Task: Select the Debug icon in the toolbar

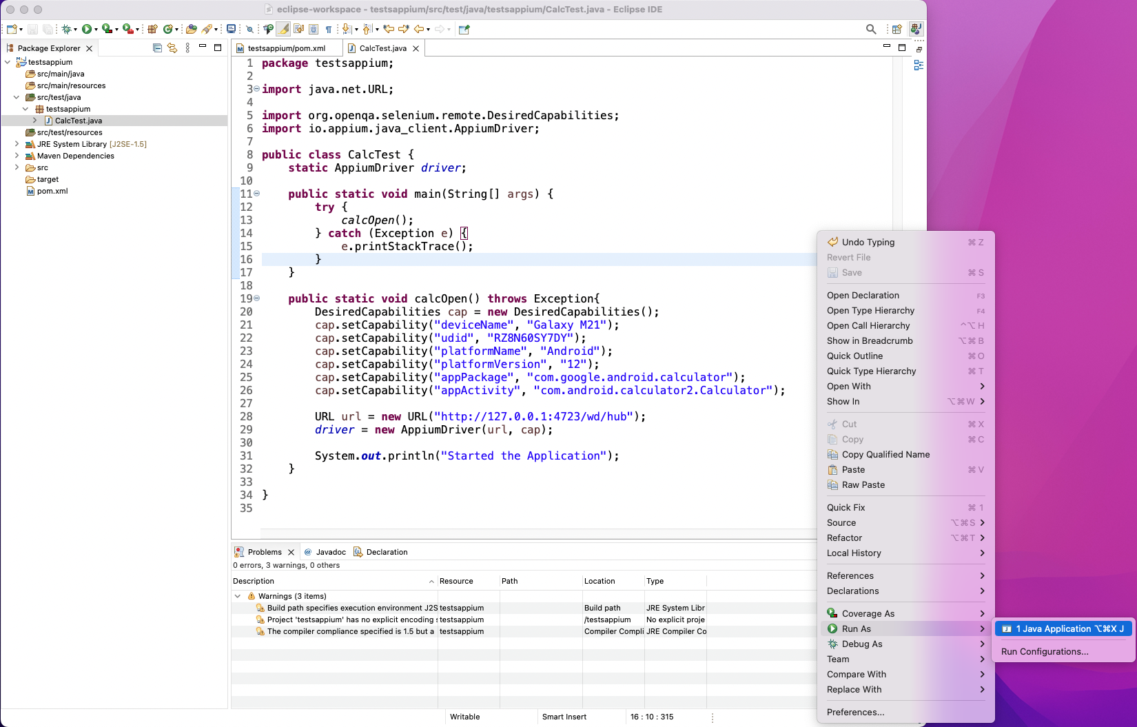Action: tap(67, 29)
